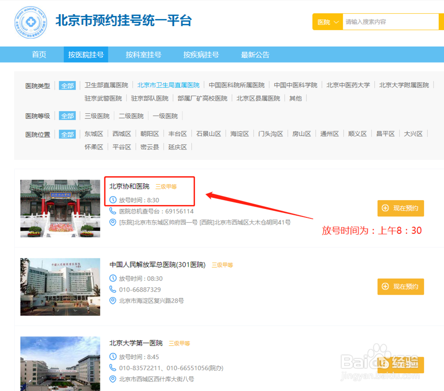Image resolution: width=444 pixels, height=391 pixels.
Task: Select 全部 under 医院类型
Action: pyautogui.click(x=67, y=86)
